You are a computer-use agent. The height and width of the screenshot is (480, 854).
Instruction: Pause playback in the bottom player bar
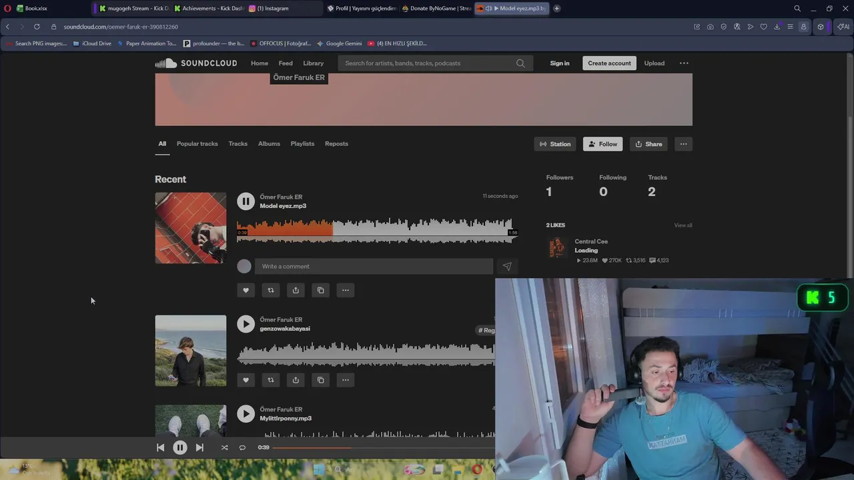tap(180, 447)
